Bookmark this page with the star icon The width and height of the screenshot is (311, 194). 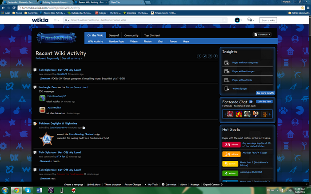pyautogui.click(x=303, y=8)
